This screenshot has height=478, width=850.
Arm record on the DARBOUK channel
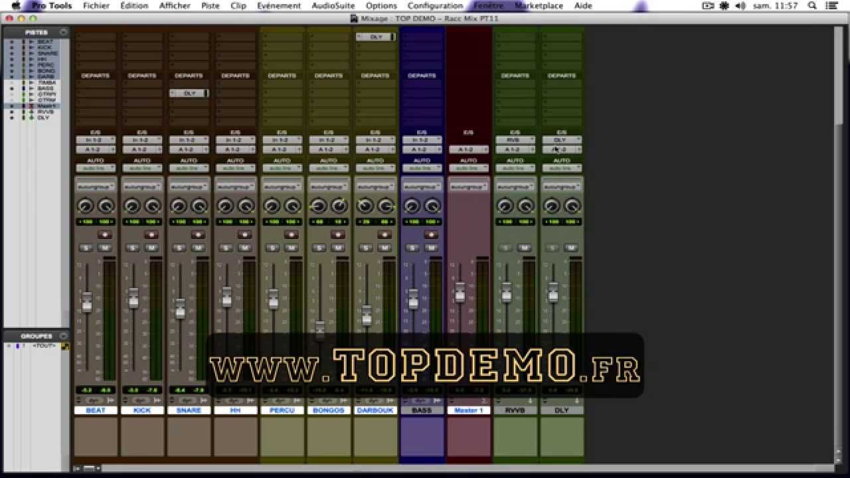tap(384, 234)
